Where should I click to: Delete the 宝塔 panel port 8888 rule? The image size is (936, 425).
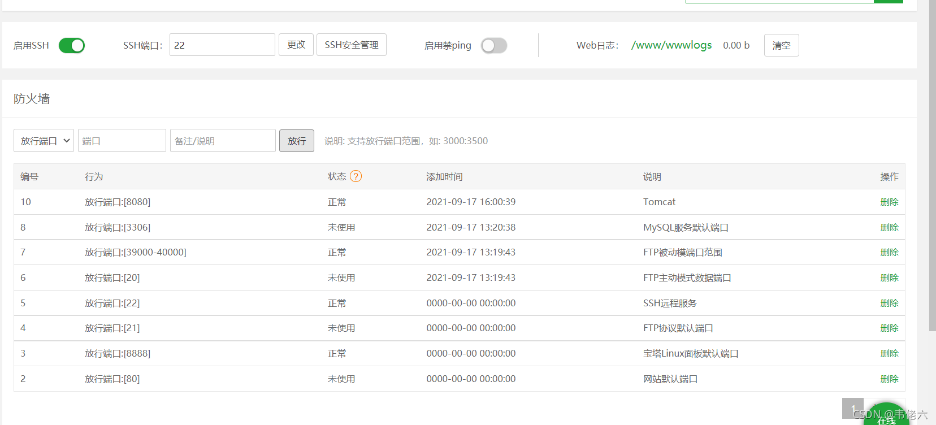tap(889, 353)
